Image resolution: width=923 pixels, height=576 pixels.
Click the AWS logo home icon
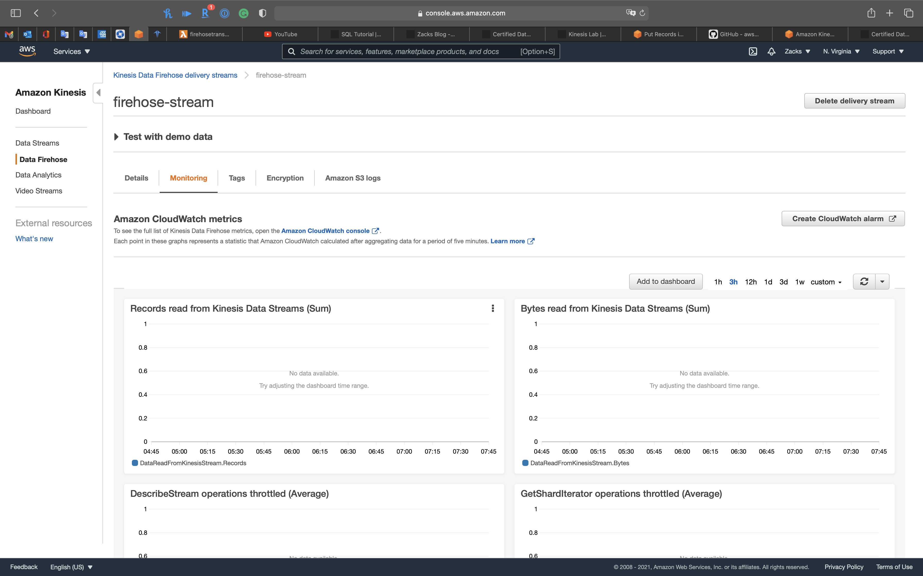pyautogui.click(x=27, y=51)
